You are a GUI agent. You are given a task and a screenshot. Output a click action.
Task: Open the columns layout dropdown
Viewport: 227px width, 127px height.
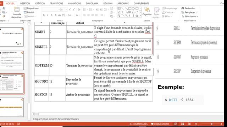click(x=103, y=15)
